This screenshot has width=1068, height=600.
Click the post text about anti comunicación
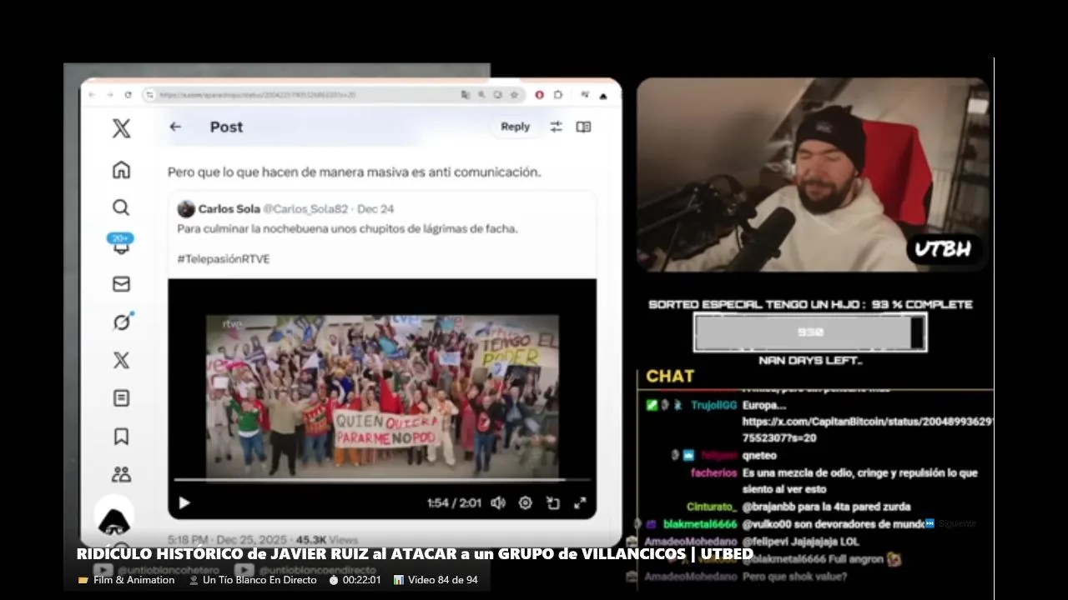tap(355, 172)
